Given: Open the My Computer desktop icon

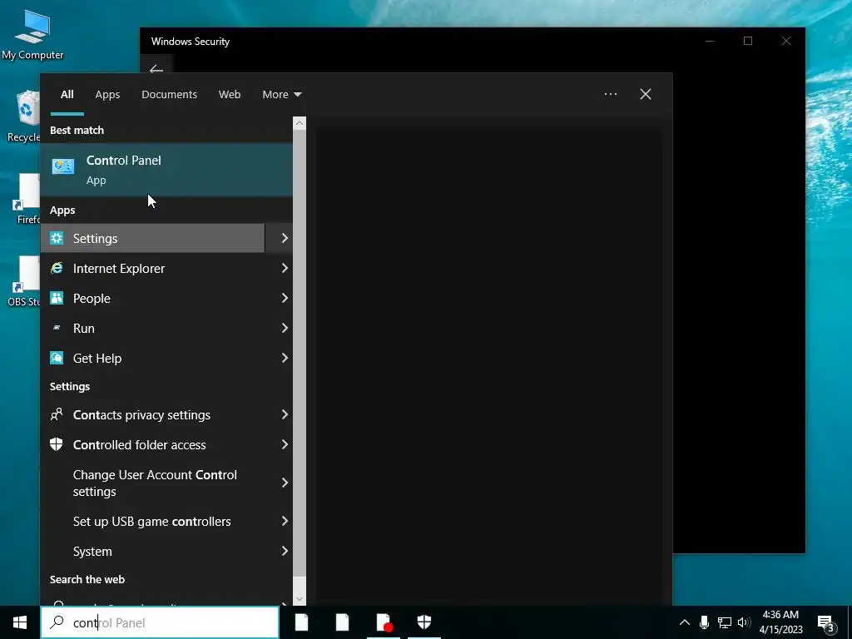Looking at the screenshot, I should pos(32,33).
